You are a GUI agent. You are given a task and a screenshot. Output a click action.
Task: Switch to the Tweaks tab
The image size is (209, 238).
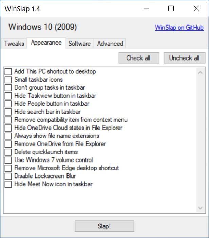[x=14, y=44]
